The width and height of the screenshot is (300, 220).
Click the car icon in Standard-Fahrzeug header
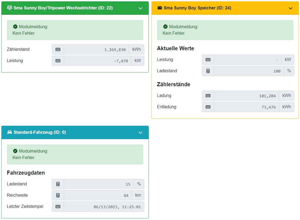tap(10, 132)
